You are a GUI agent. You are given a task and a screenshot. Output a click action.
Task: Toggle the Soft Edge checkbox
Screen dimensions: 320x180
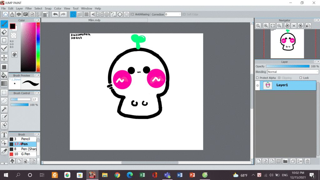click(x=184, y=14)
